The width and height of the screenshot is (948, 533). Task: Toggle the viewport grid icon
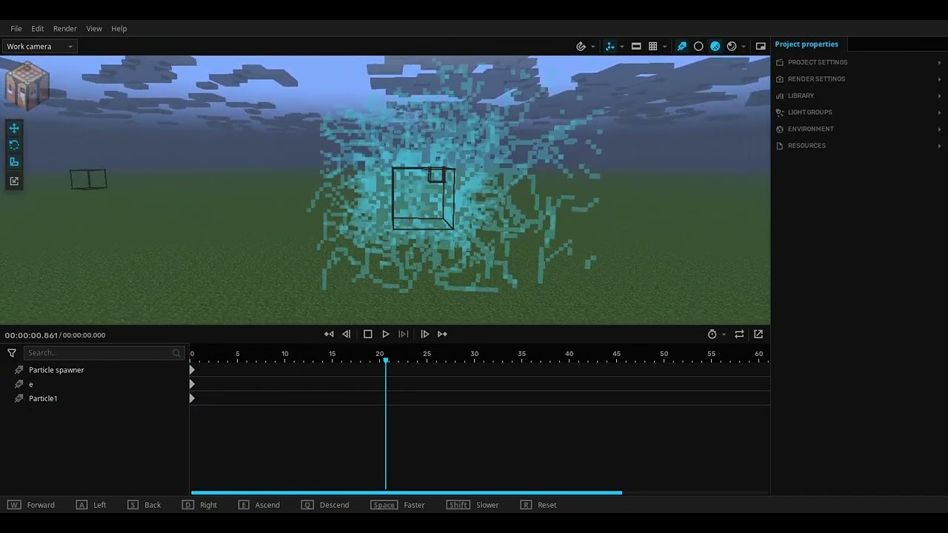coord(652,46)
